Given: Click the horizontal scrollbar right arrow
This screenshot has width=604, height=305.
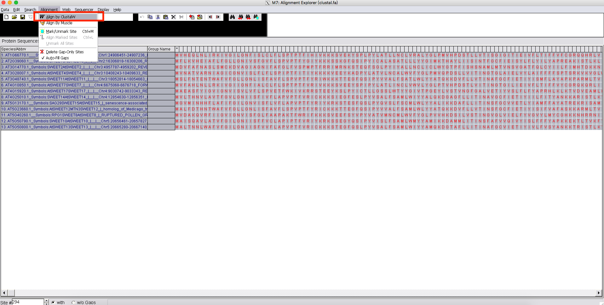Looking at the screenshot, I should coord(599,293).
